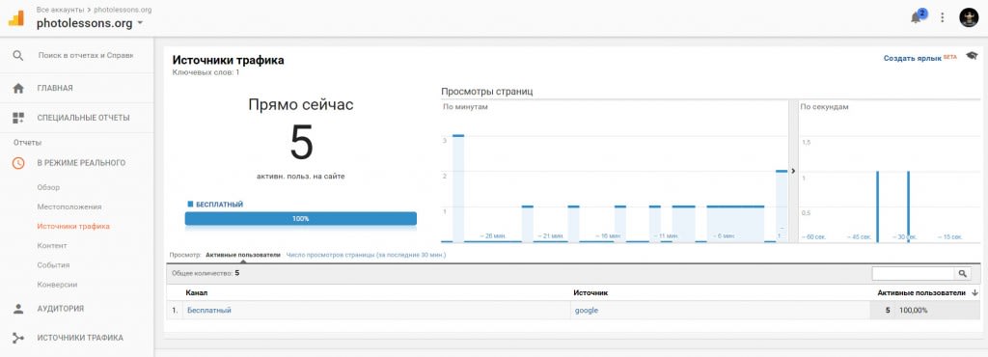The width and height of the screenshot is (988, 357).
Task: Click the Канал column header
Action: (197, 292)
